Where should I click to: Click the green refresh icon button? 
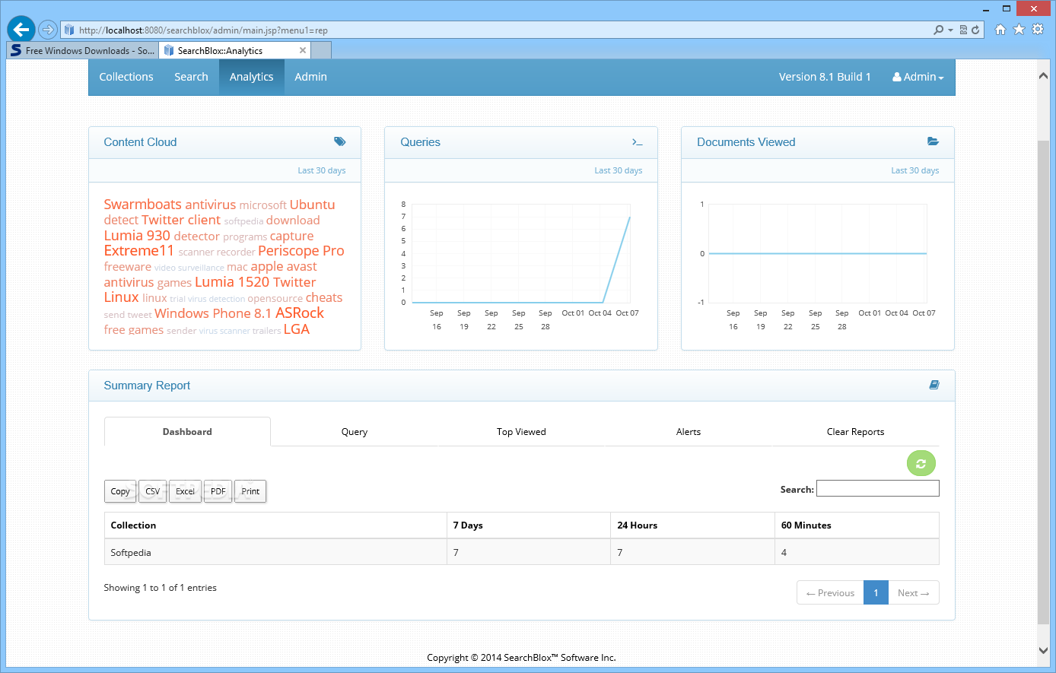coord(921,463)
